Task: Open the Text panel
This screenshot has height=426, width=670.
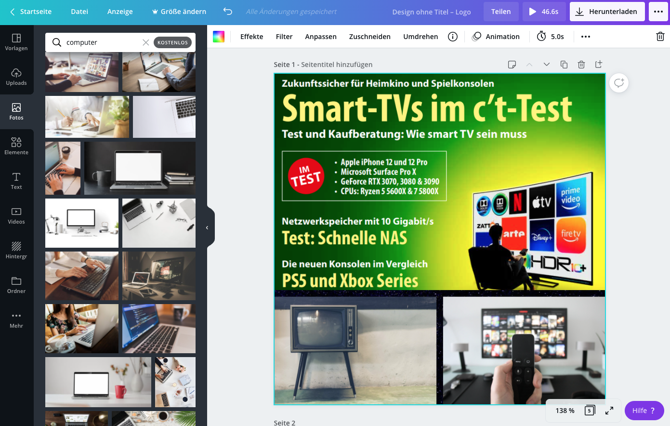Action: pyautogui.click(x=16, y=181)
